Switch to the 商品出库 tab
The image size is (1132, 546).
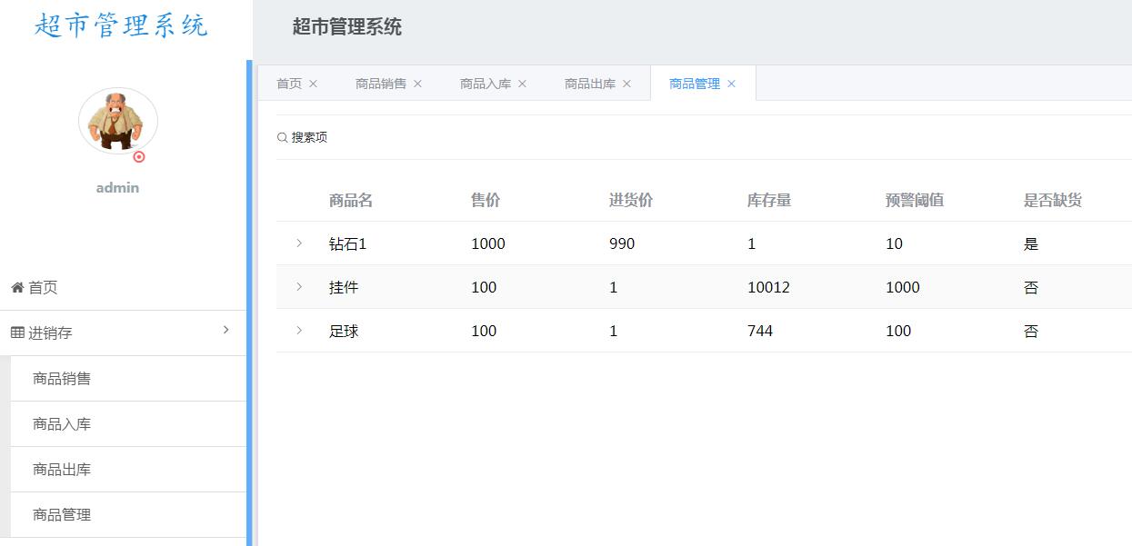click(x=590, y=84)
